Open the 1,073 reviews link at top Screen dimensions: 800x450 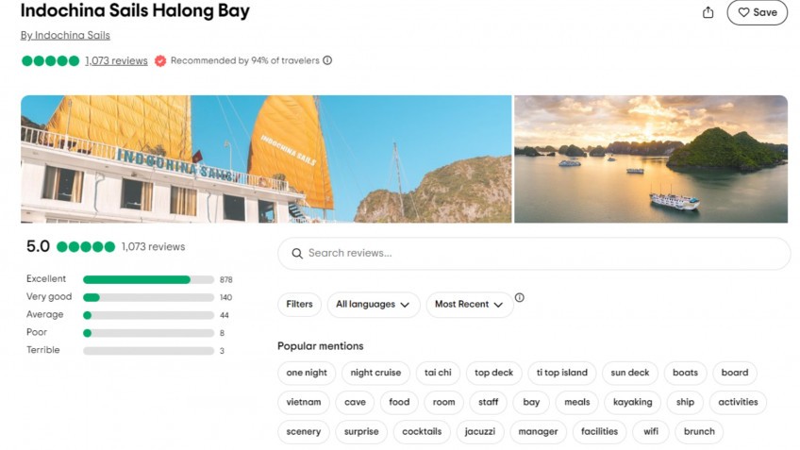point(116,60)
